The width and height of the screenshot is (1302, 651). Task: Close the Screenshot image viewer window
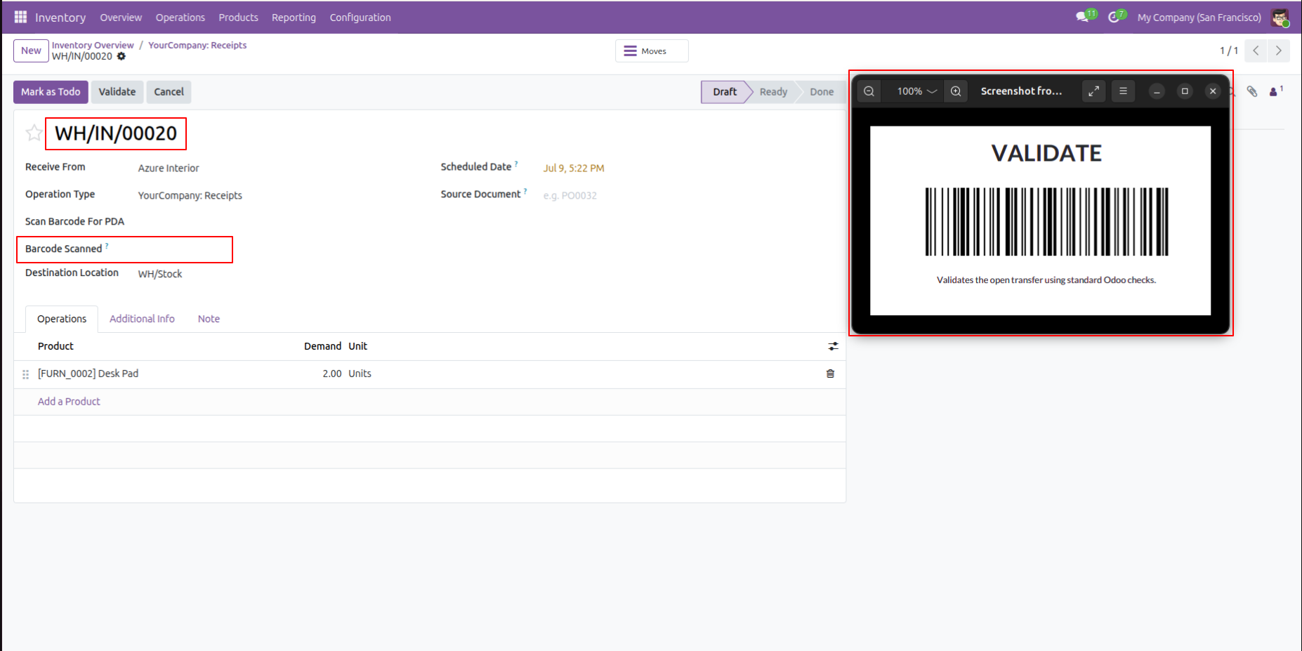click(x=1213, y=91)
